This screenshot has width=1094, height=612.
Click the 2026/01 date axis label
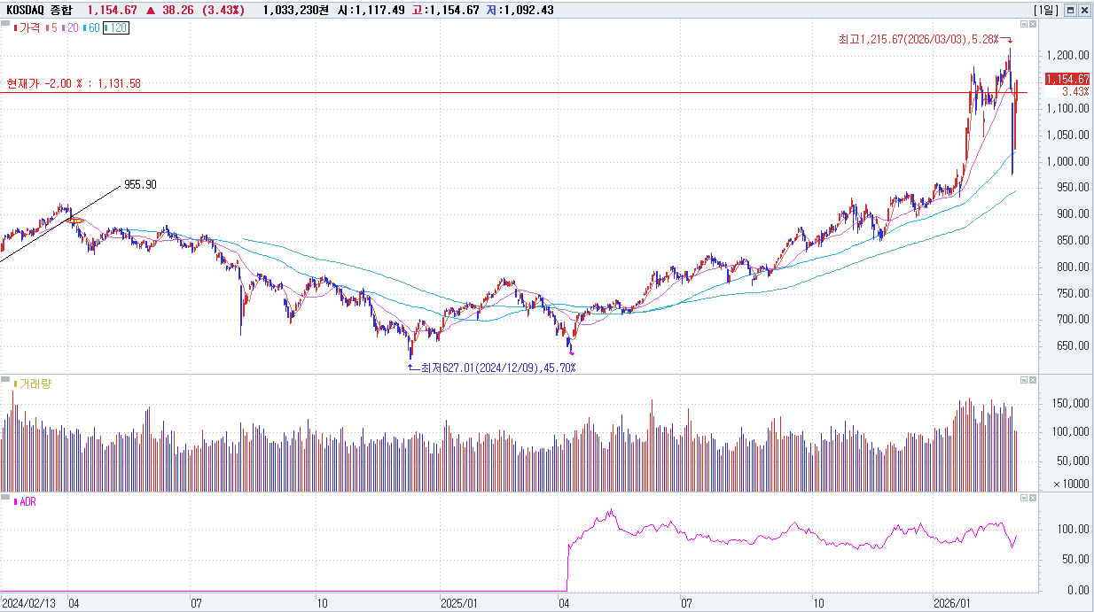click(x=951, y=602)
